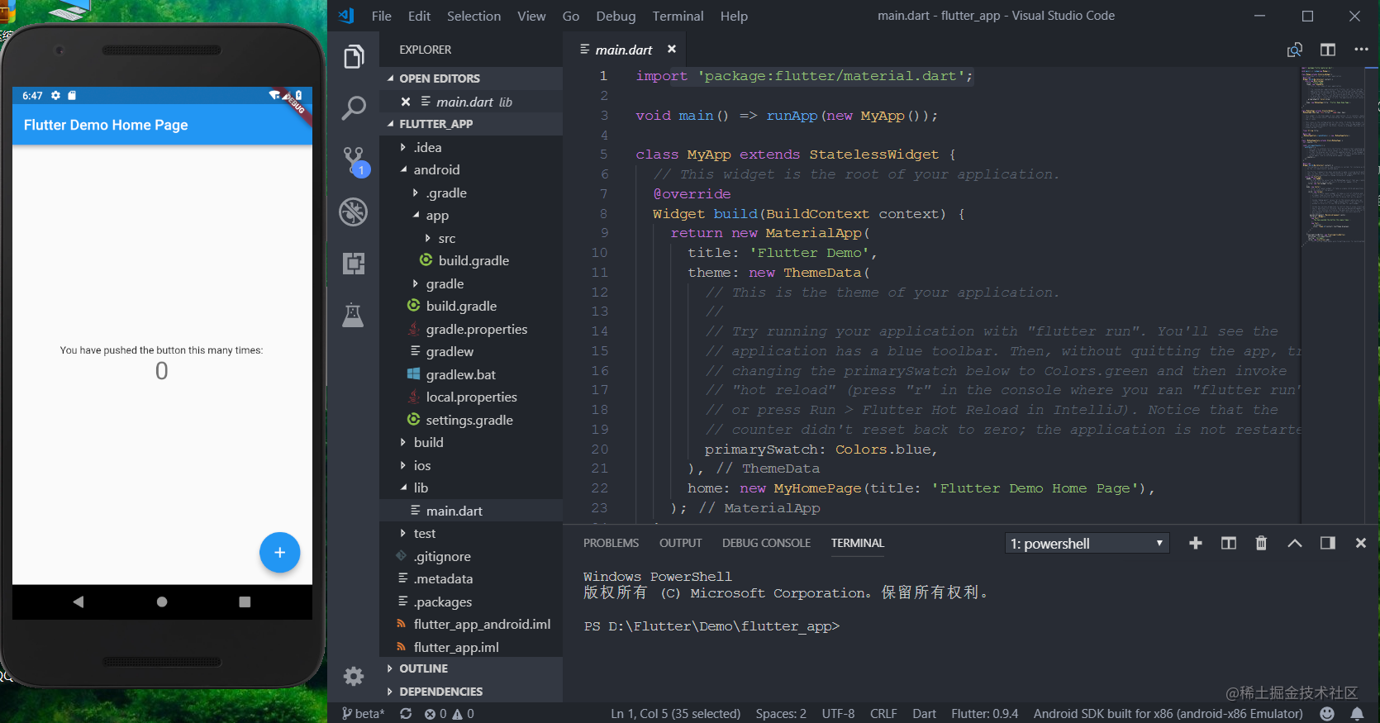Switch to the OUTPUT panel tab
This screenshot has width=1380, height=723.
(680, 543)
